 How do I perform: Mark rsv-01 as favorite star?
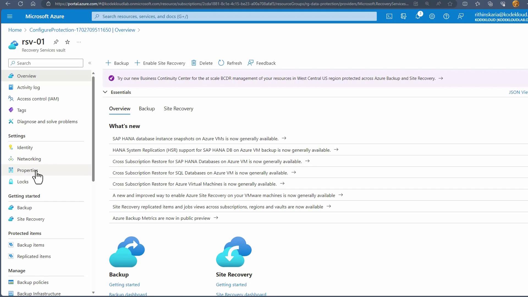pyautogui.click(x=67, y=42)
